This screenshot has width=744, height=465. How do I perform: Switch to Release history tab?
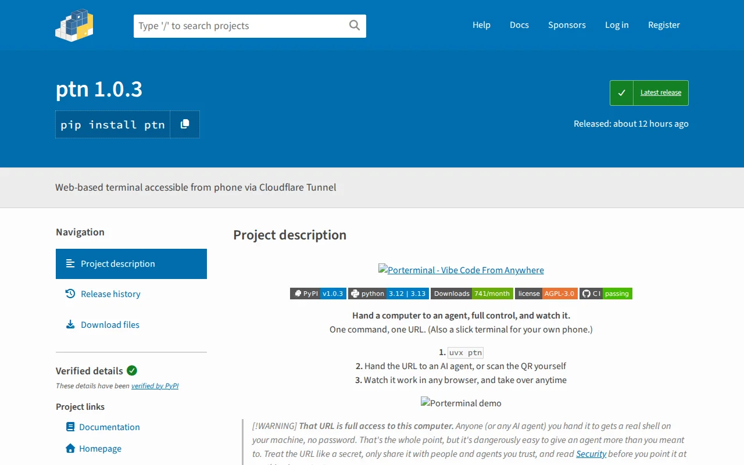tap(131, 294)
